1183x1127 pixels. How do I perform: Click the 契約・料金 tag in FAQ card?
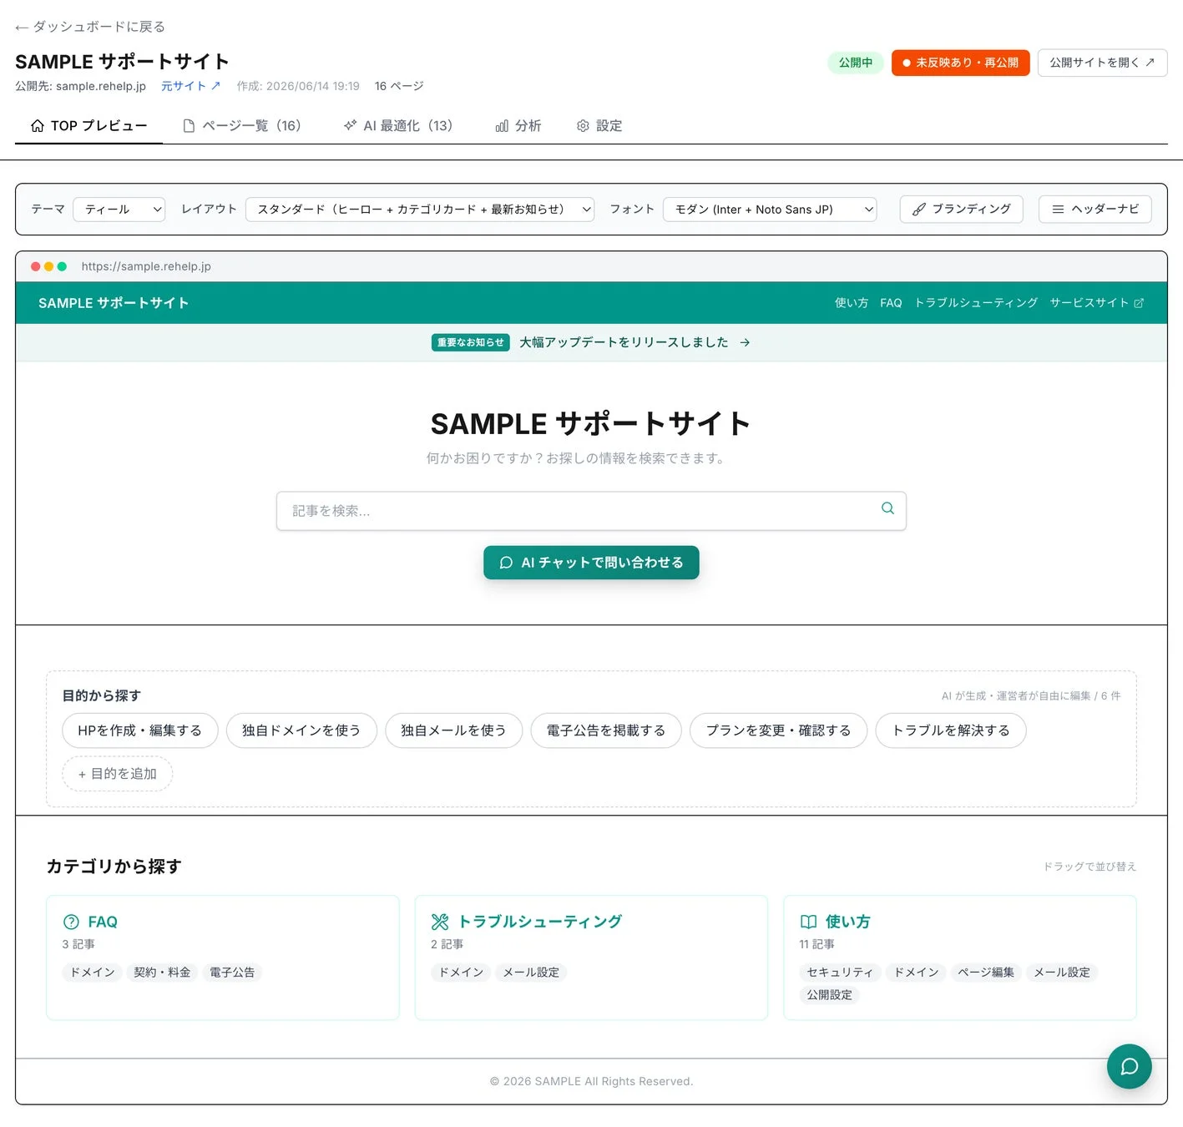point(162,973)
